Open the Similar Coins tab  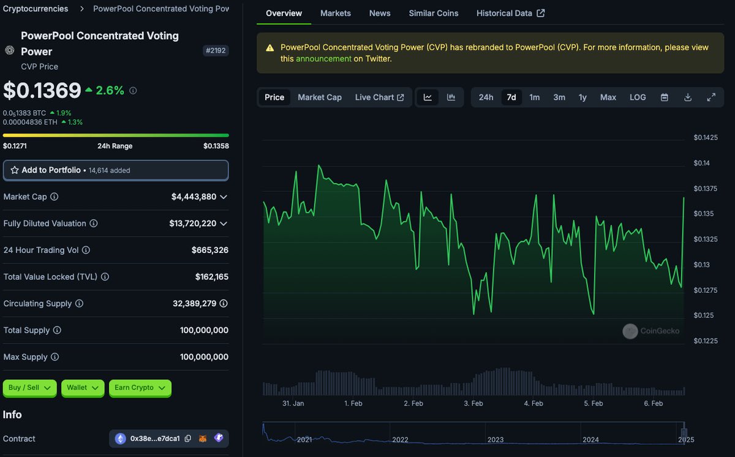(x=434, y=13)
